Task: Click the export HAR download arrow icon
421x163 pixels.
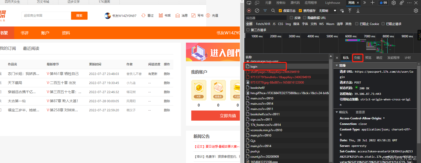Action: (x=358, y=11)
